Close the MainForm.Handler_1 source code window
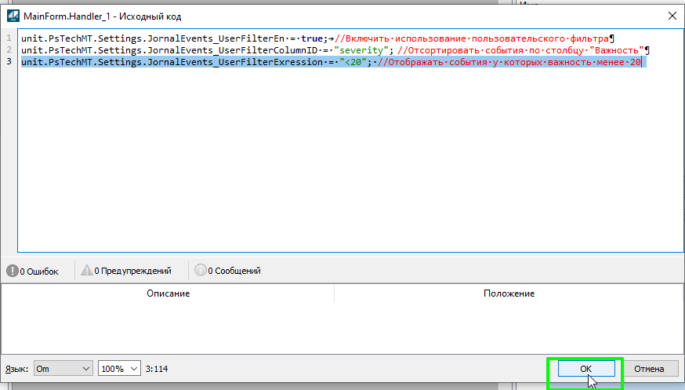The width and height of the screenshot is (685, 390). click(x=671, y=15)
